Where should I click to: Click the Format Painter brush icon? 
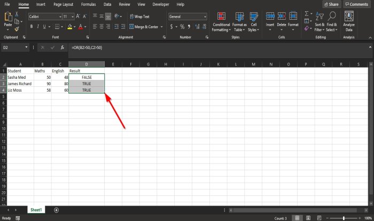coord(17,29)
